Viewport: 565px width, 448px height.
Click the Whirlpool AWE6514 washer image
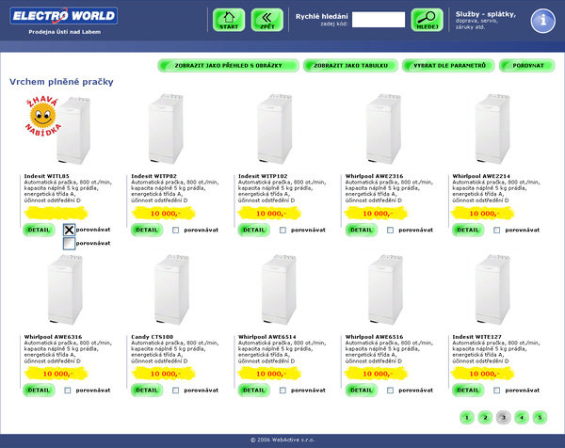279,290
